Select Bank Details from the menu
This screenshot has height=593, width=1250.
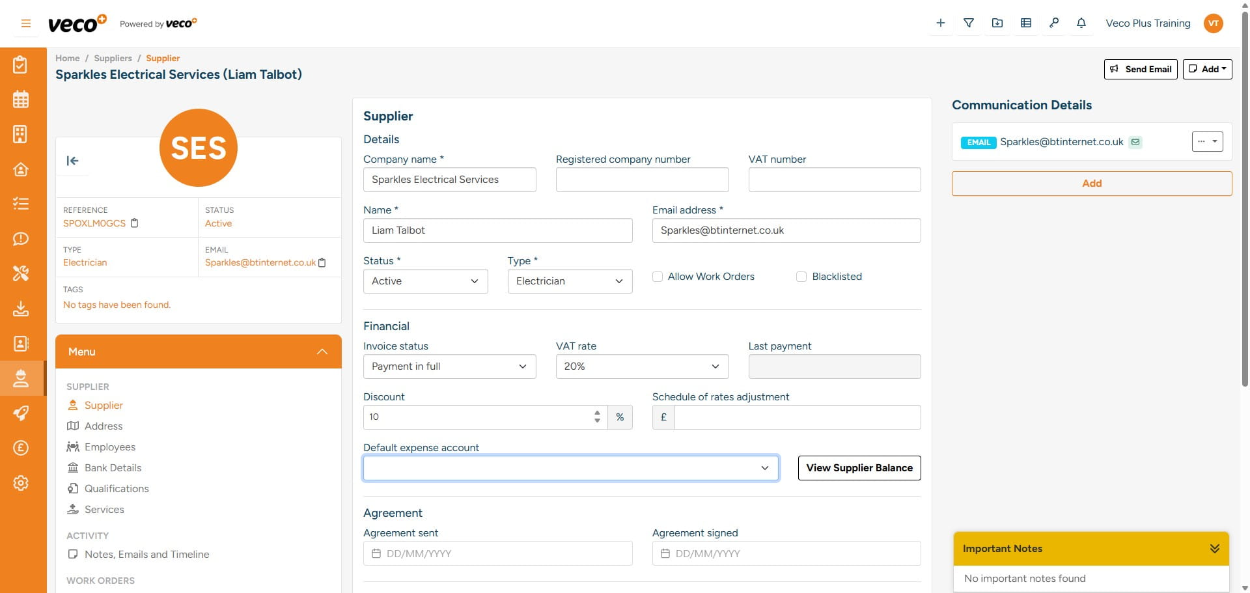coord(113,467)
